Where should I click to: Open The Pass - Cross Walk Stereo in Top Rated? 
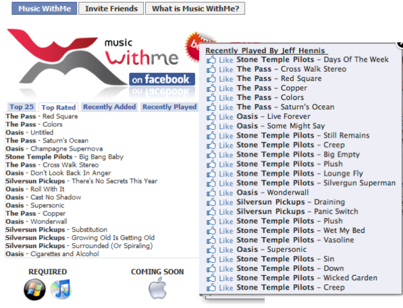click(52, 165)
